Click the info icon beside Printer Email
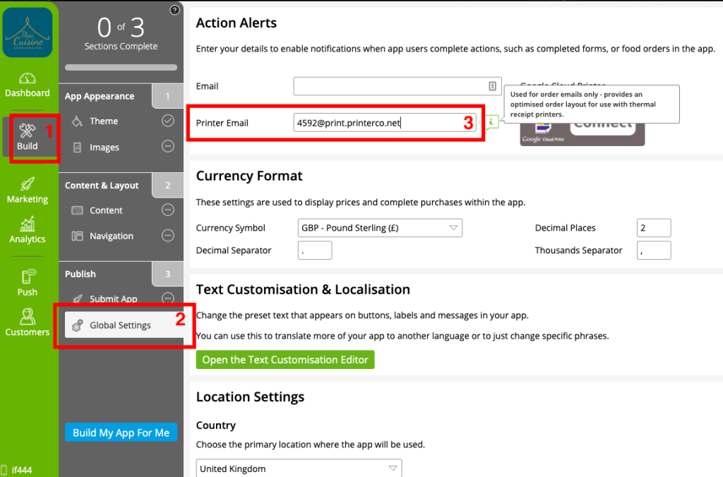 point(493,122)
